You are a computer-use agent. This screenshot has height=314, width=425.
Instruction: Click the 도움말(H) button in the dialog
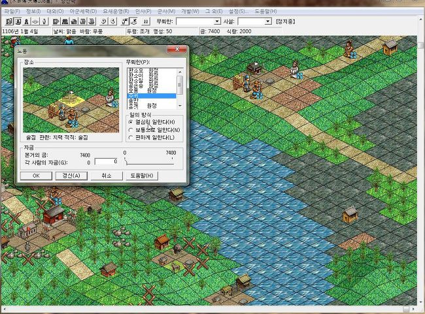pos(142,176)
